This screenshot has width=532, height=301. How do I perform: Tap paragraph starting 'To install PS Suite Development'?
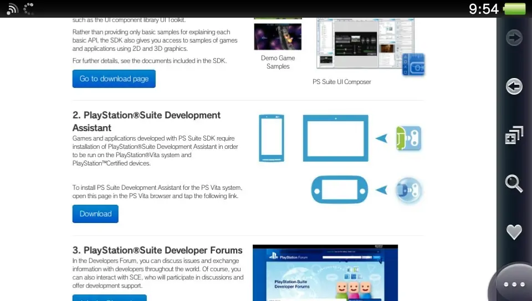157,191
